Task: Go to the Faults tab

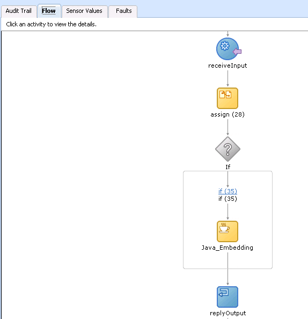Action: coord(123,11)
